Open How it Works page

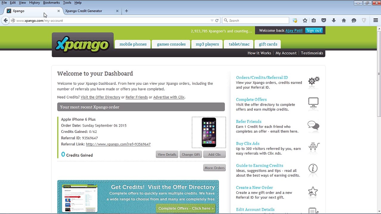click(x=259, y=53)
